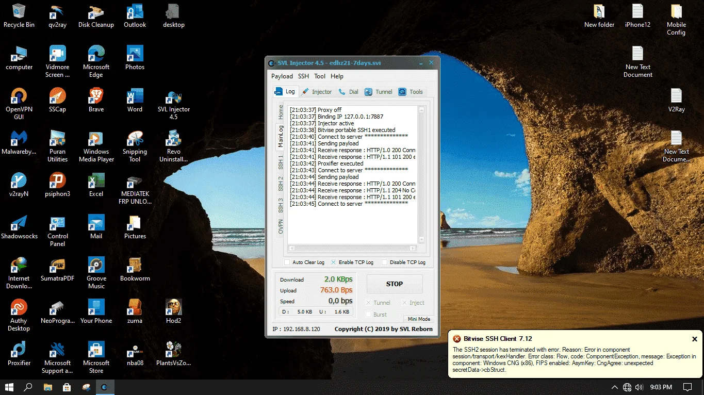
Task: Open the PlantsVsZombies desktop shortcut
Action: [x=174, y=354]
